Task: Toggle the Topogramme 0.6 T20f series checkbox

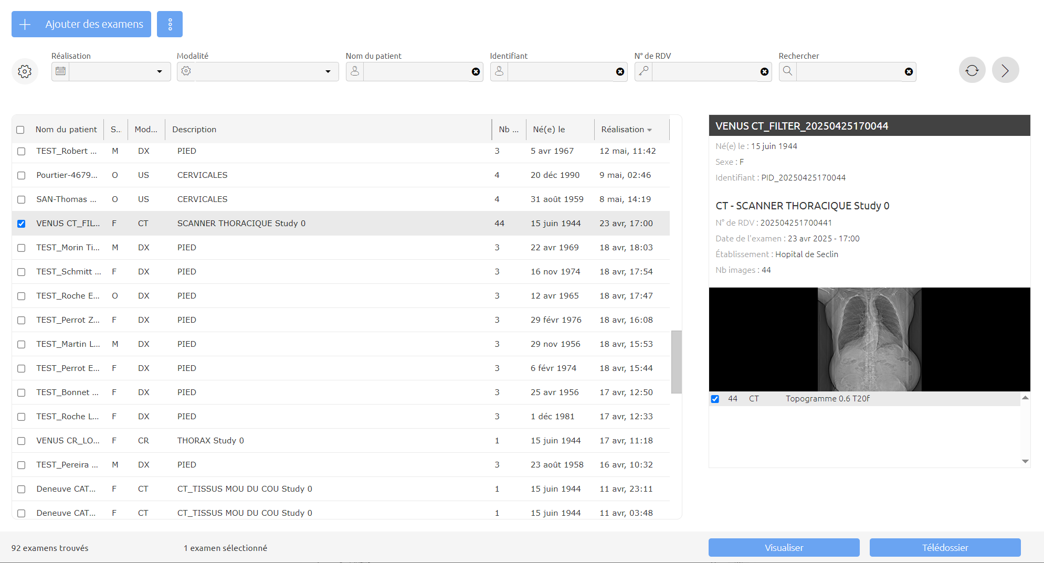Action: pos(715,399)
